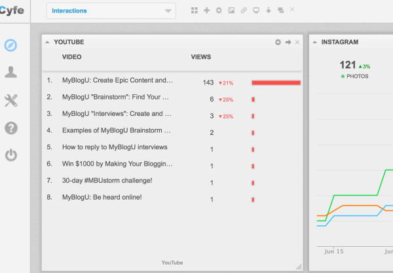This screenshot has height=273, width=393.
Task: Click the 143 views value
Action: click(x=208, y=82)
